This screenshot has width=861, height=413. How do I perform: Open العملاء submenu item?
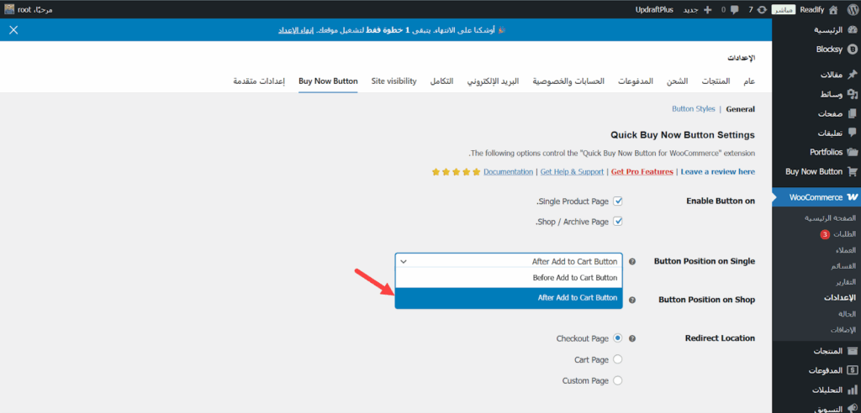pyautogui.click(x=844, y=250)
